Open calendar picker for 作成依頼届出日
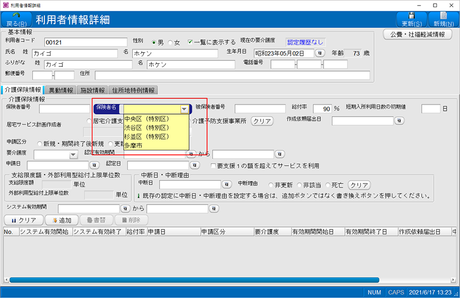The image size is (460, 298). pos(399,121)
